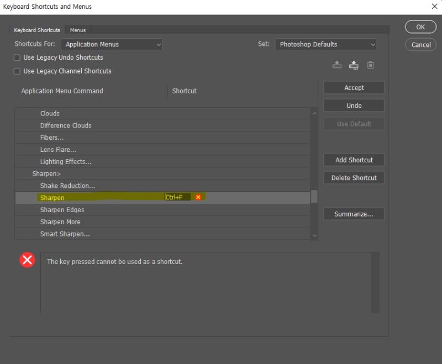Select the Sharpen Edges row
The width and height of the screenshot is (442, 364).
(162, 210)
